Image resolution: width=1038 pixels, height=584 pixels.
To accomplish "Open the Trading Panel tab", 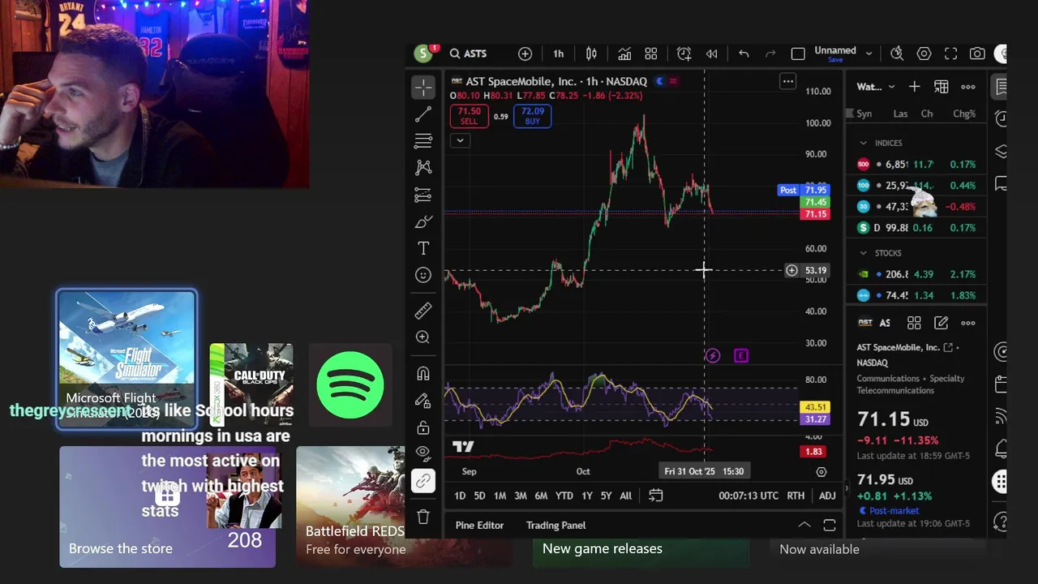I will [x=555, y=525].
